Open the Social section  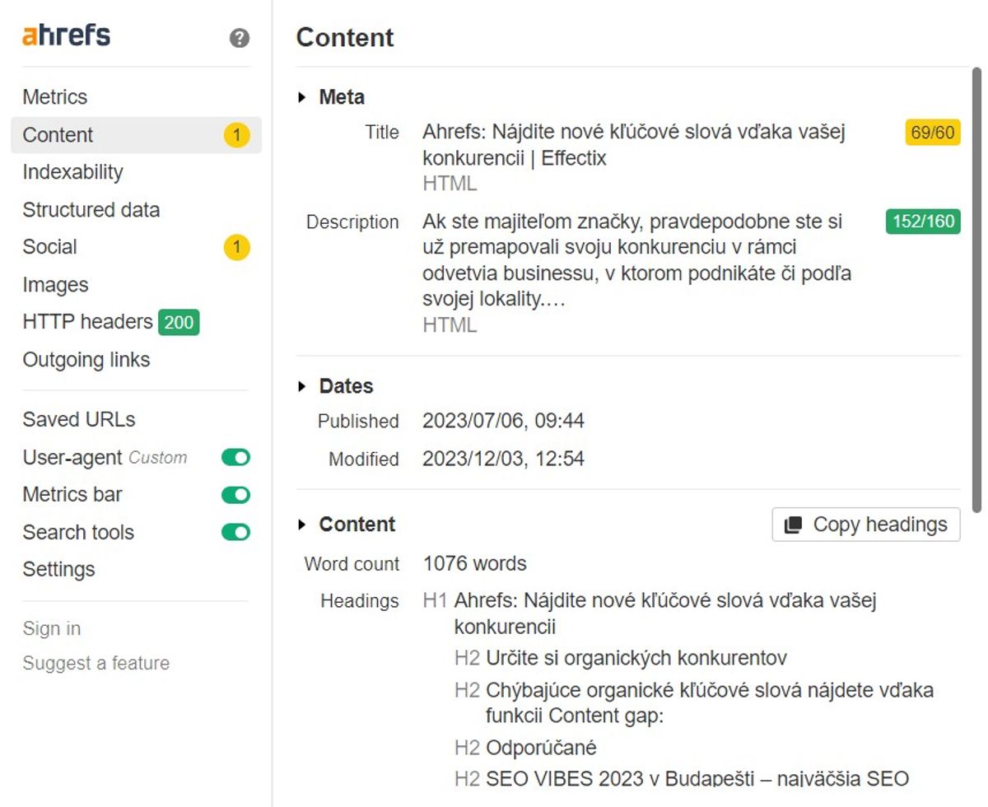coord(49,247)
